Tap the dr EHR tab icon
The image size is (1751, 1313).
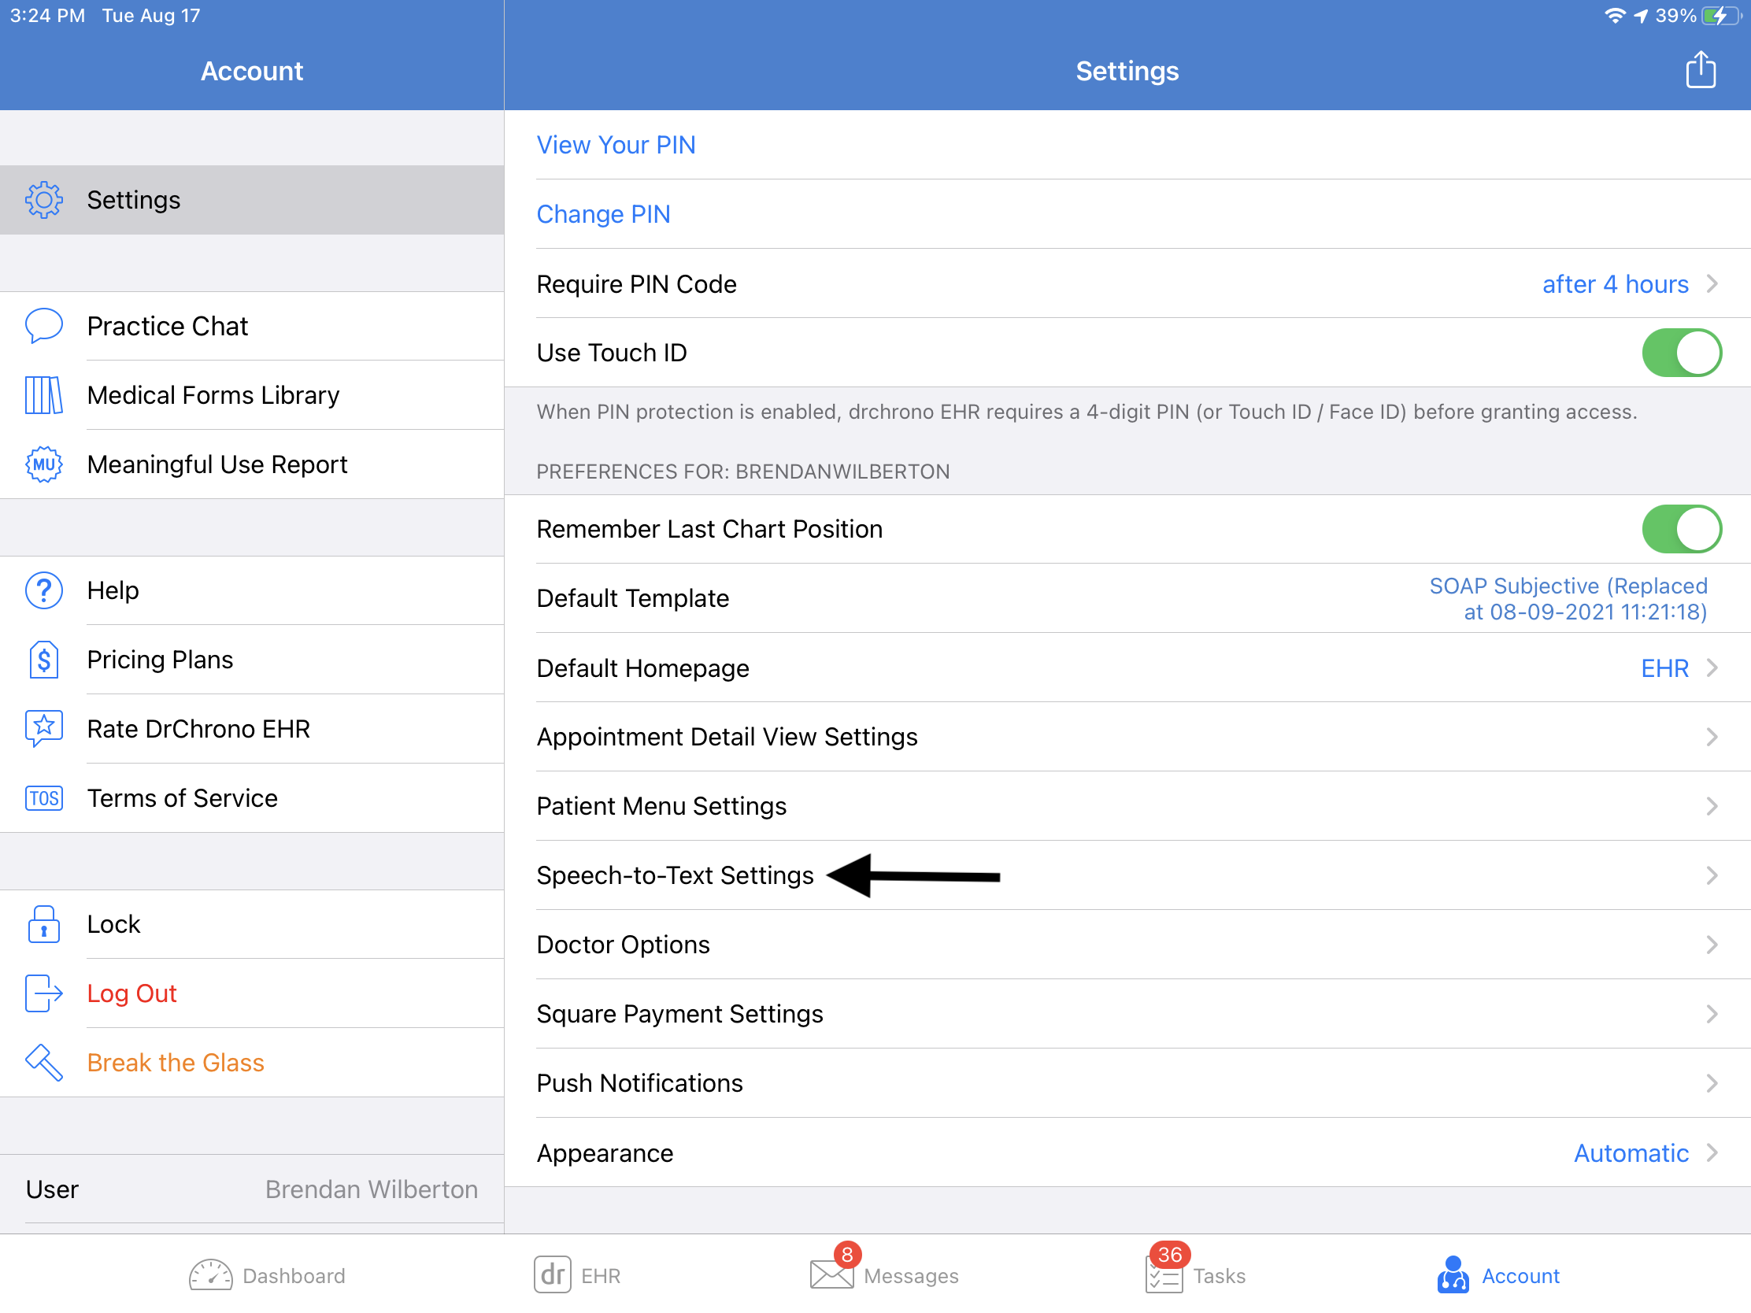coord(552,1275)
